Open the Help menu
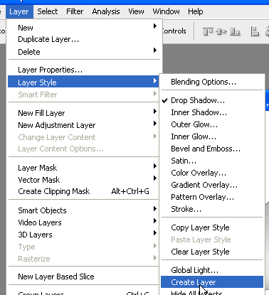This screenshot has width=269, height=295. pyautogui.click(x=196, y=11)
